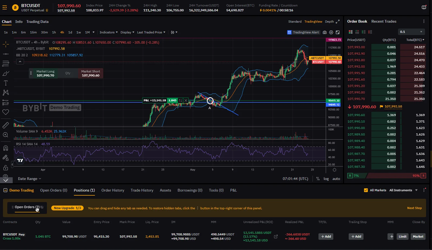432x250 pixels.
Task: Expand the Indicators dropdown
Action: [x=108, y=32]
